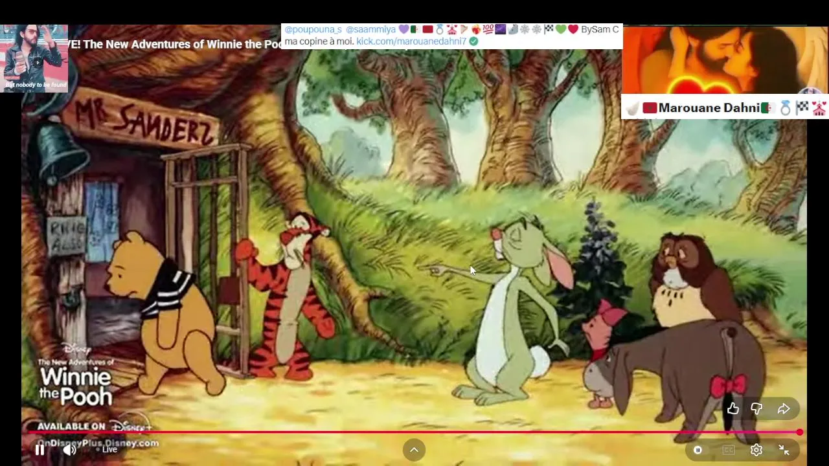Click the video title text
Screen dimensions: 829x466
point(175,44)
